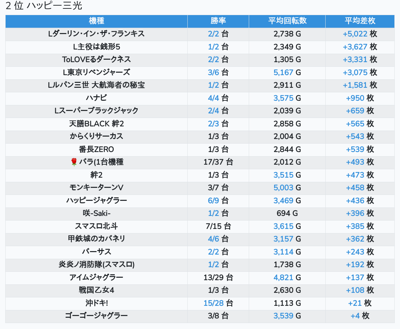The width and height of the screenshot is (400, 329).
Task: Click the 2 位 ハッピー三光 heading
Action: click(44, 6)
